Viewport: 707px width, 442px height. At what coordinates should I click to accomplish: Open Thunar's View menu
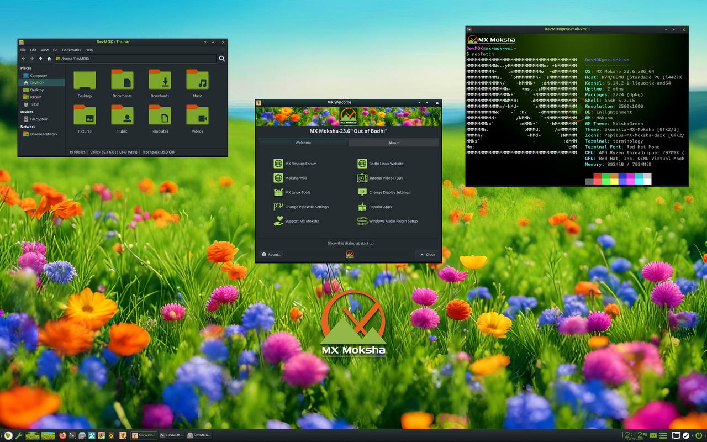click(x=44, y=49)
